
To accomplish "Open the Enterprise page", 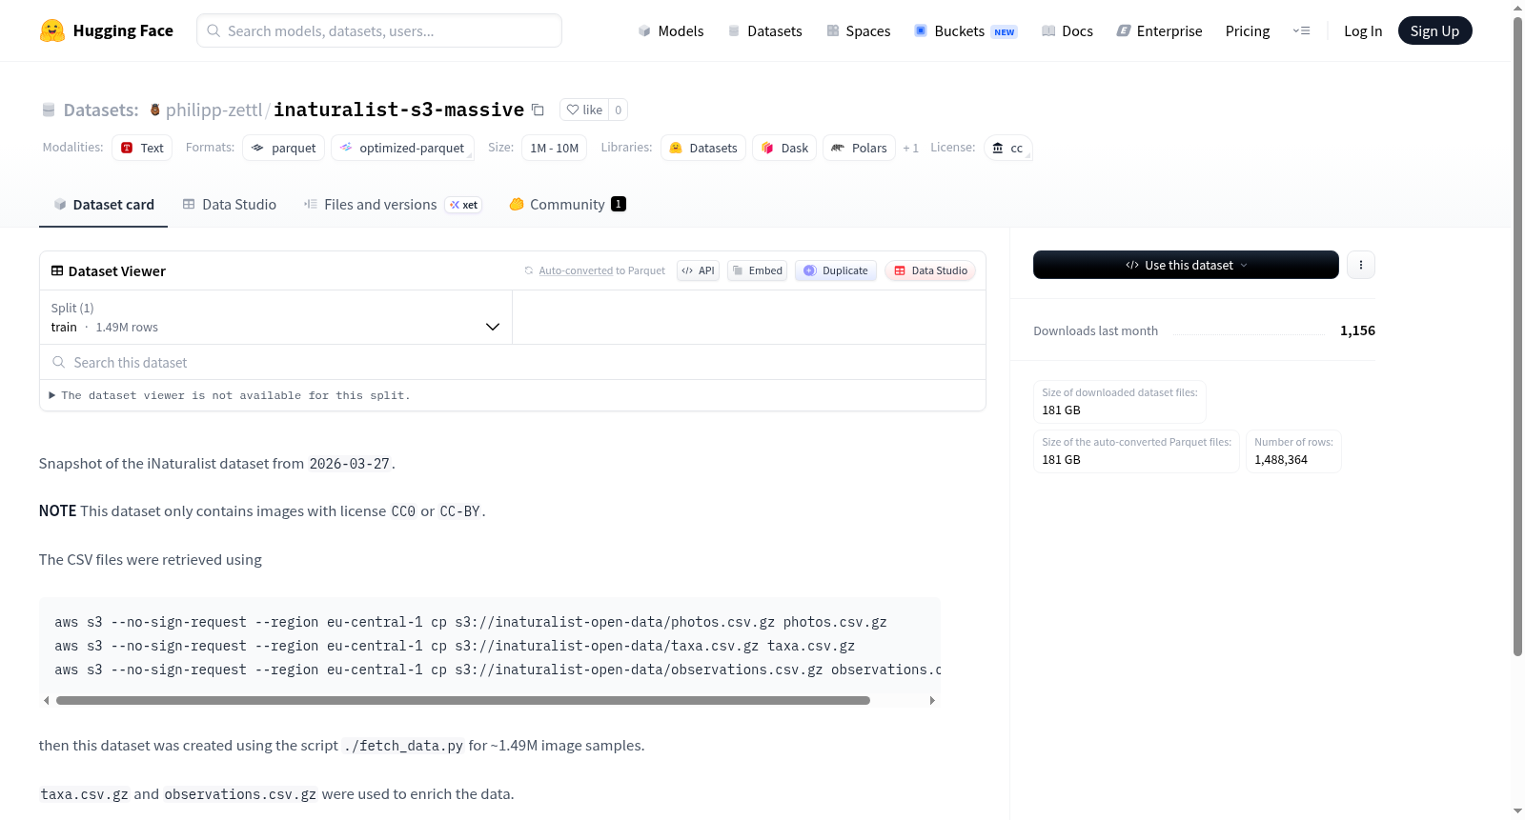I will coord(1160,30).
